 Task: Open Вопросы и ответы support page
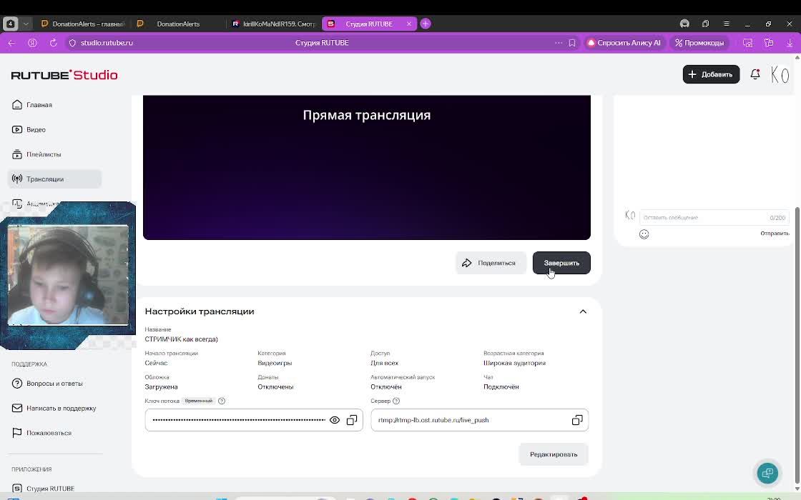[x=54, y=383]
